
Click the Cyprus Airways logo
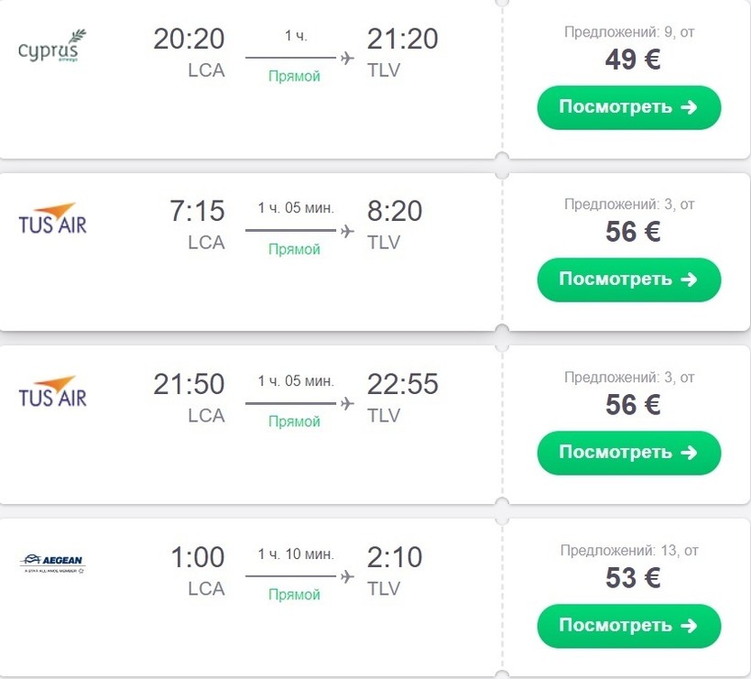pyautogui.click(x=52, y=47)
